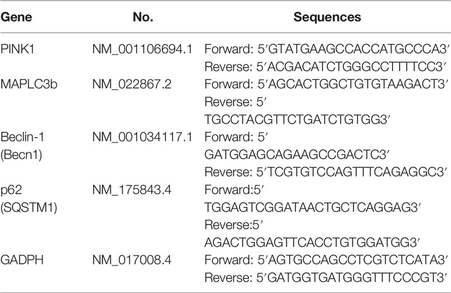This screenshot has width=451, height=293.
Task: Click the No. column header
Action: coord(143,18)
